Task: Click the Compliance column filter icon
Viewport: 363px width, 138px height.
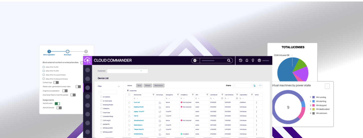Action: tap(193, 95)
